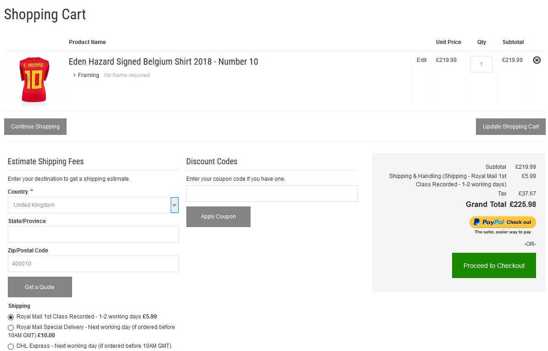Click the Tax £37.67 value
Image resolution: width=548 pixels, height=351 pixels.
(527, 194)
